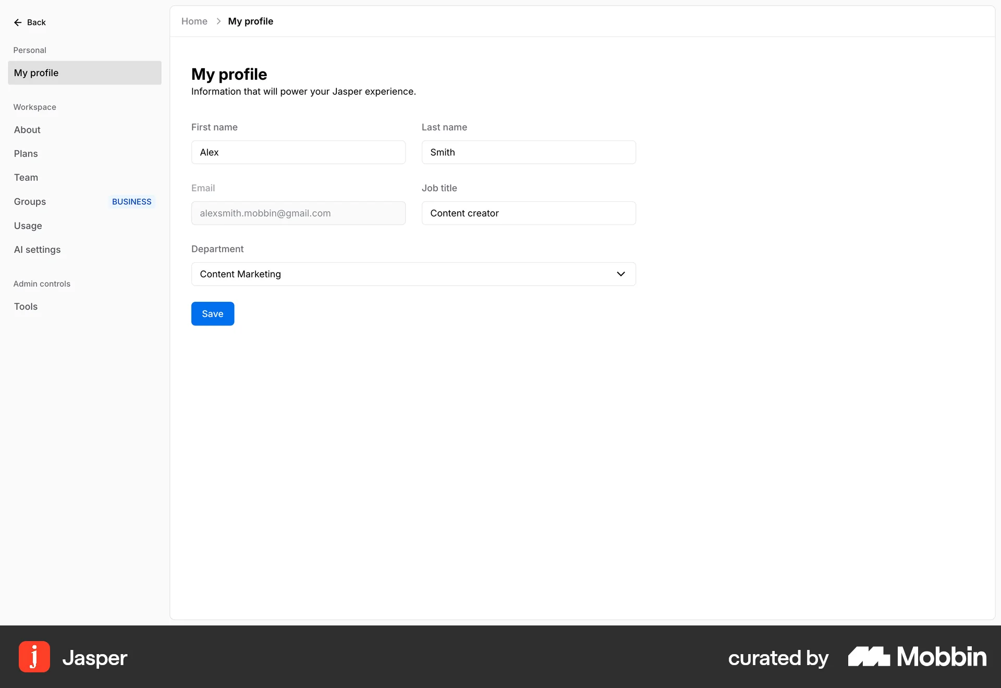The image size is (1001, 688).
Task: Click the Back arrow icon
Action: point(18,22)
